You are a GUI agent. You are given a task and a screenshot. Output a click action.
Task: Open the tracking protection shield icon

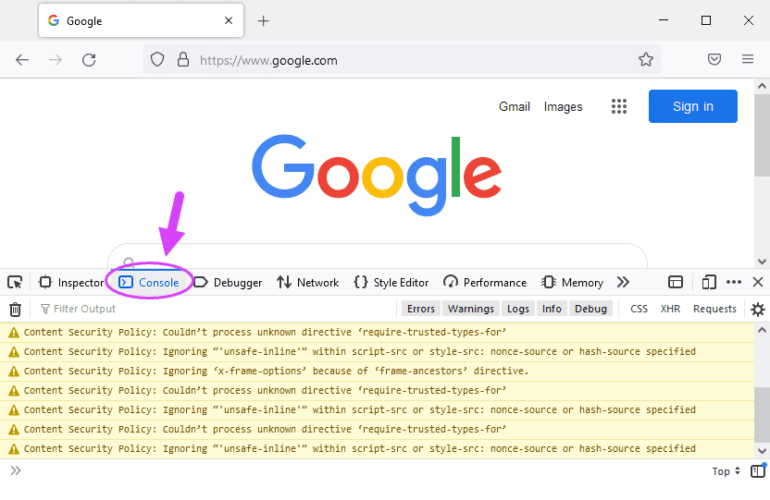click(157, 60)
